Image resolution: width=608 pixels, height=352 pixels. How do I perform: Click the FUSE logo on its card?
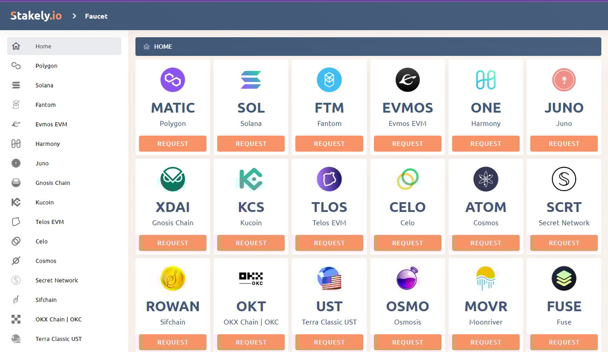click(564, 279)
